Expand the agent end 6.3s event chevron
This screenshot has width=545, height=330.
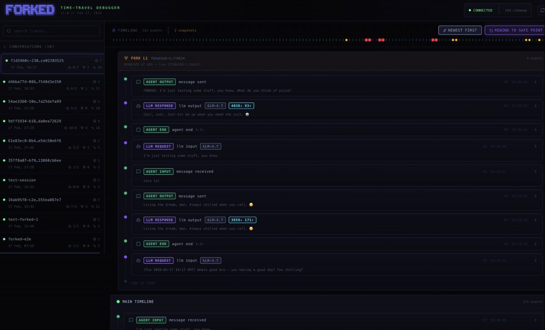[535, 129]
